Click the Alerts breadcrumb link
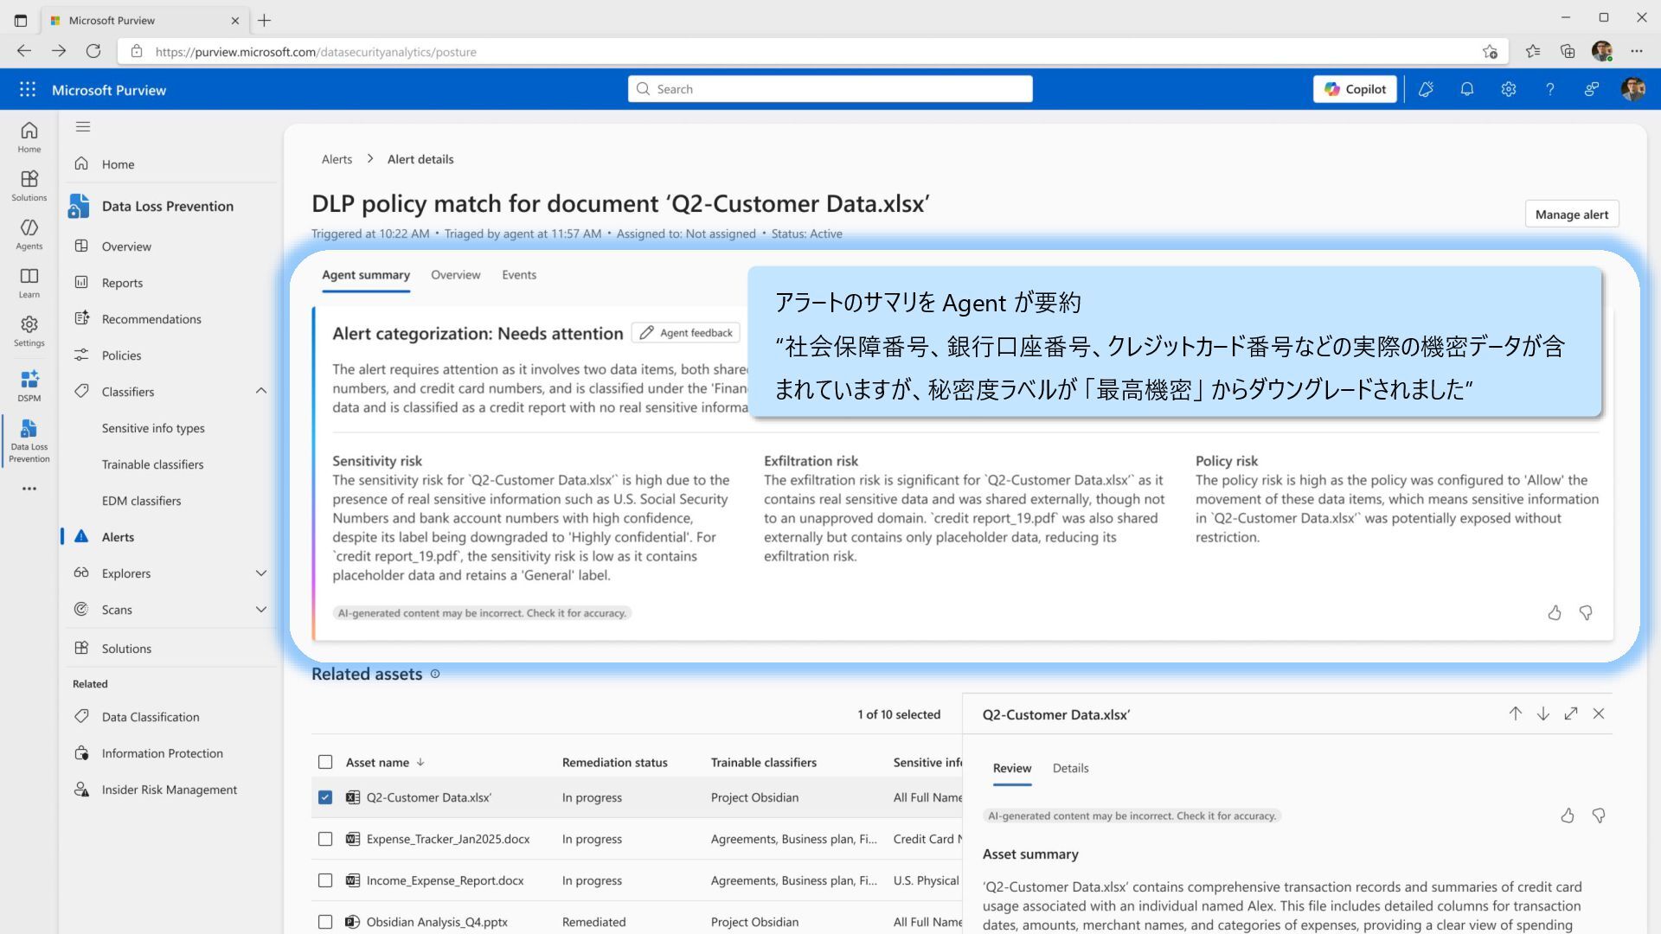Screen dimensions: 1661x934 (337, 159)
